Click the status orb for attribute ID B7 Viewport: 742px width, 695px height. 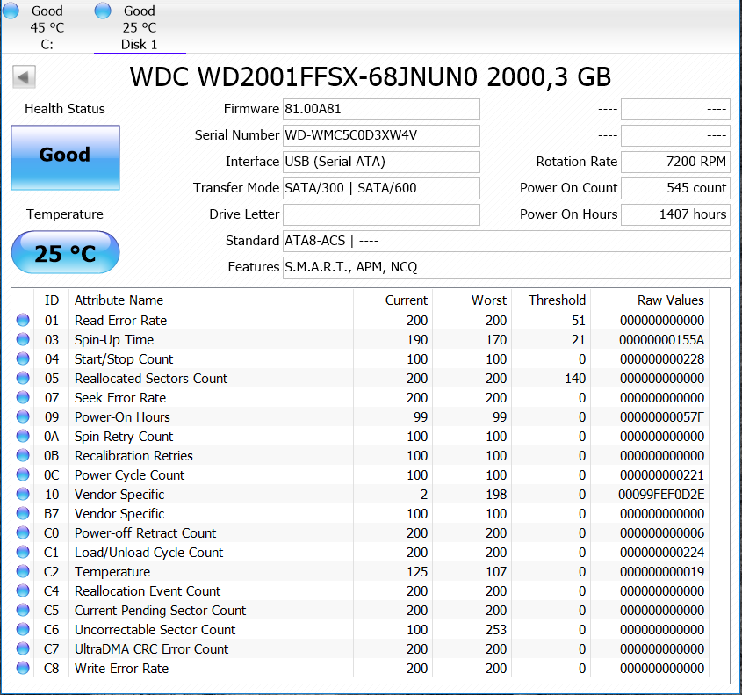pyautogui.click(x=23, y=513)
